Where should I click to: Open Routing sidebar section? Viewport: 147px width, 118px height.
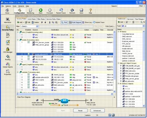[x=7, y=58]
